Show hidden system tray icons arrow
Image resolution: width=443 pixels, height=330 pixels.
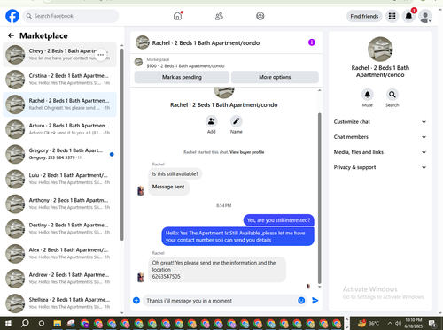390,324
